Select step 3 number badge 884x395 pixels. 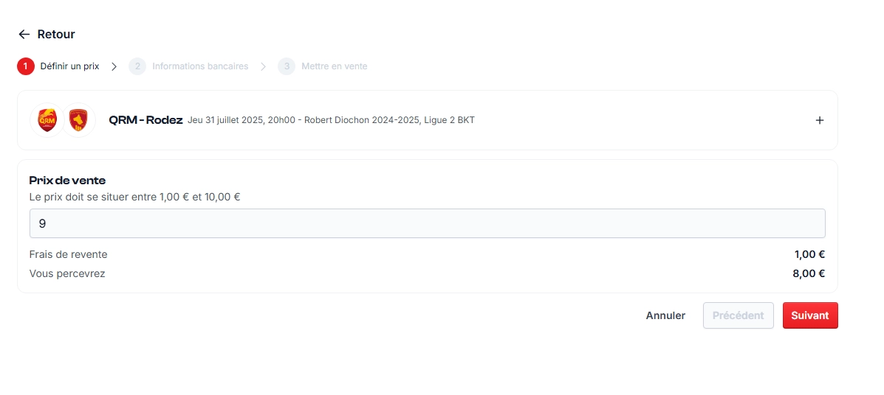pos(287,66)
